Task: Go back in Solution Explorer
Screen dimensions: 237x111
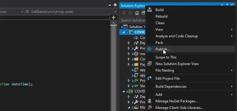Action: pos(124,13)
